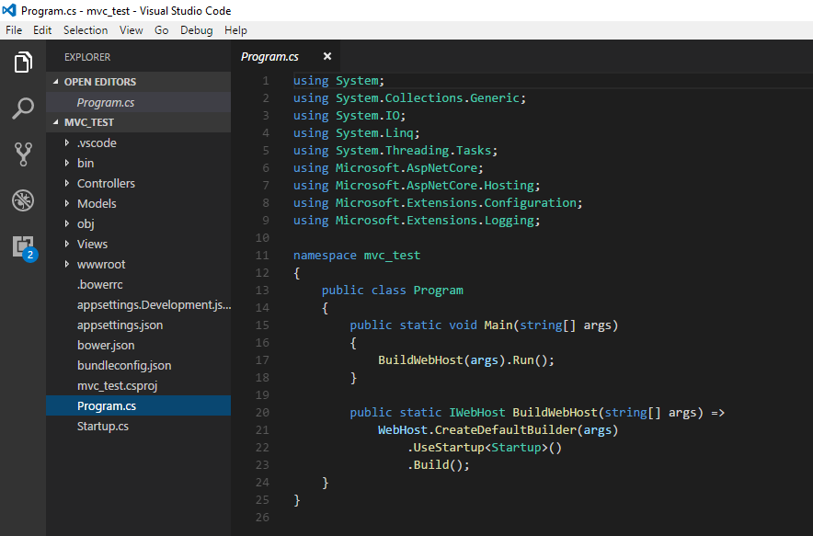Click line number 1 in the gutter
The height and width of the screenshot is (536, 813).
(266, 81)
